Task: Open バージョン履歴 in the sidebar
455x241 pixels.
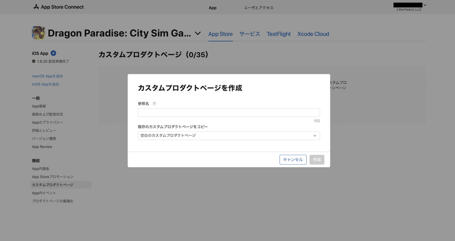Action: pos(44,139)
